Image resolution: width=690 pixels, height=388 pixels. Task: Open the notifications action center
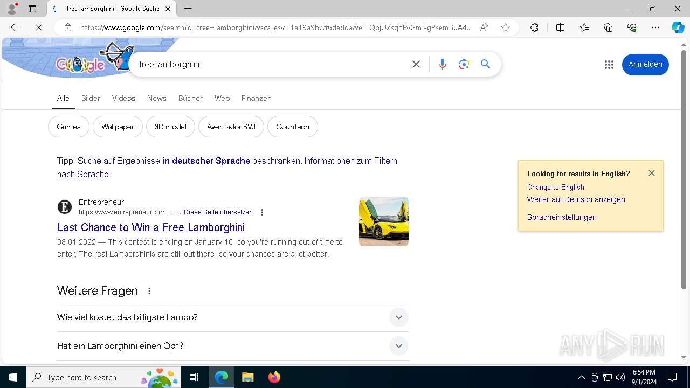(672, 377)
